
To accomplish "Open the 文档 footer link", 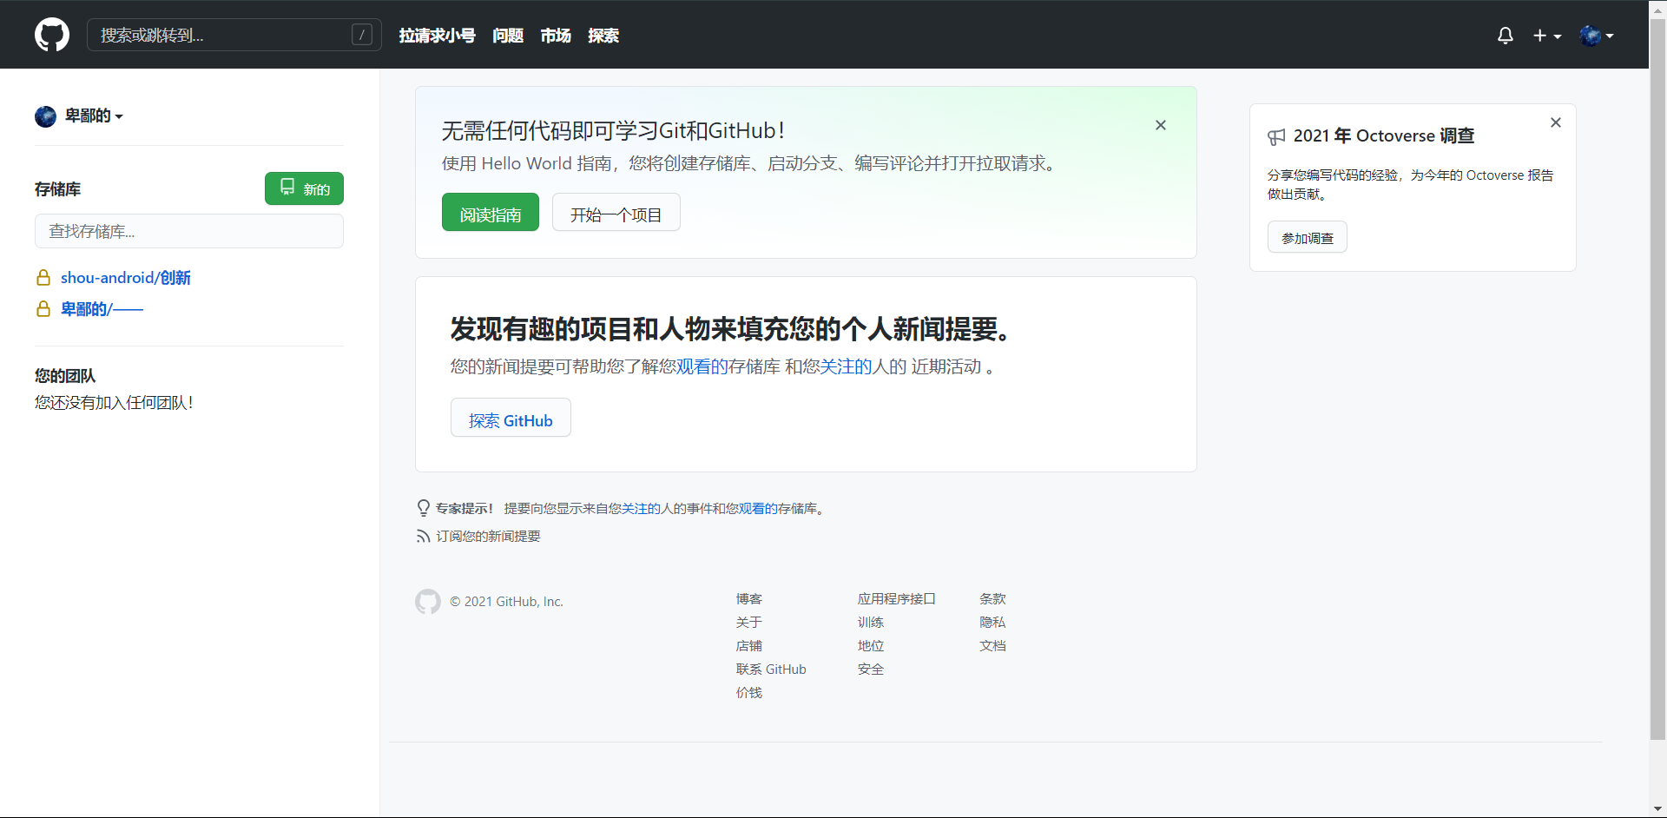I will click(992, 646).
